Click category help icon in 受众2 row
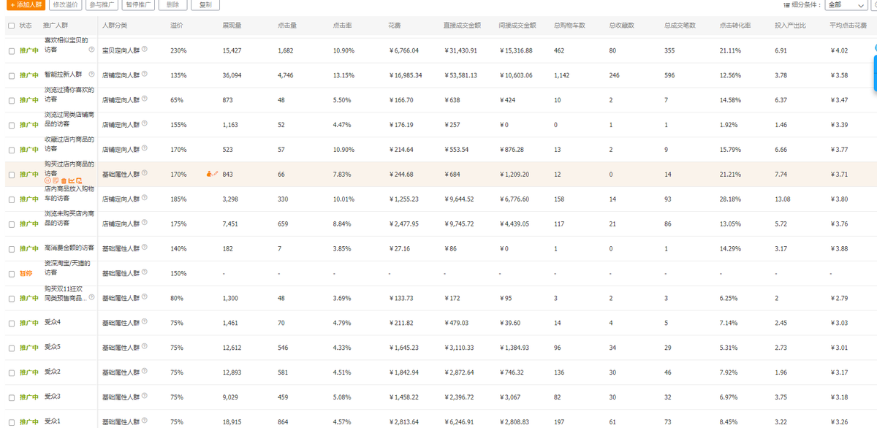Viewport: 877px width, 428px height. (144, 371)
